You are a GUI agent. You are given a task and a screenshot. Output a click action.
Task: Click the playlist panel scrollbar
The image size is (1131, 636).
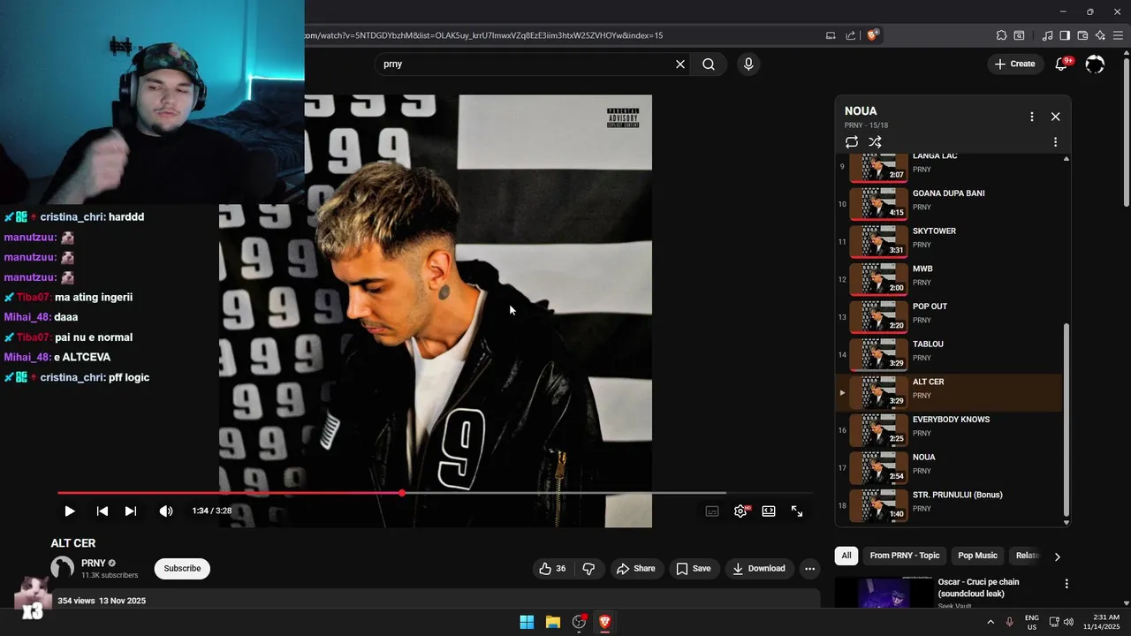1066,419
